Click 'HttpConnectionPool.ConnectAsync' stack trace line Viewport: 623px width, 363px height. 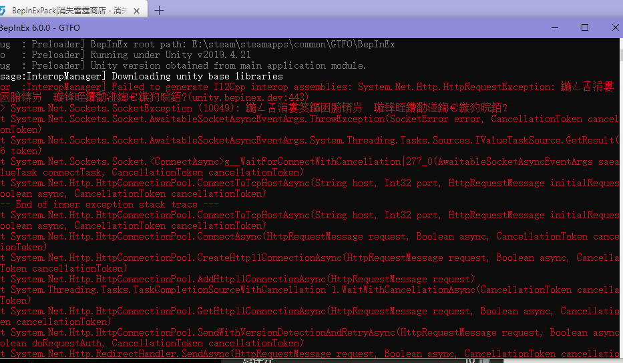click(310, 237)
